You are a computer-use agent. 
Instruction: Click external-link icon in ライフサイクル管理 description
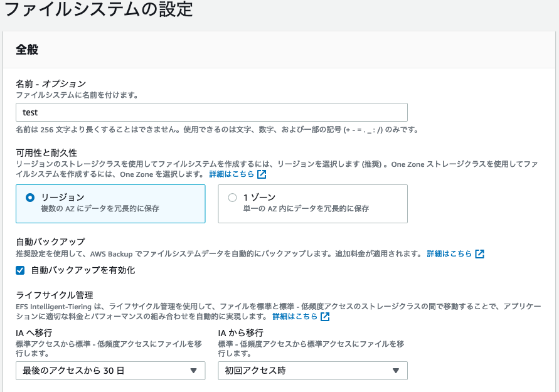pyautogui.click(x=325, y=317)
